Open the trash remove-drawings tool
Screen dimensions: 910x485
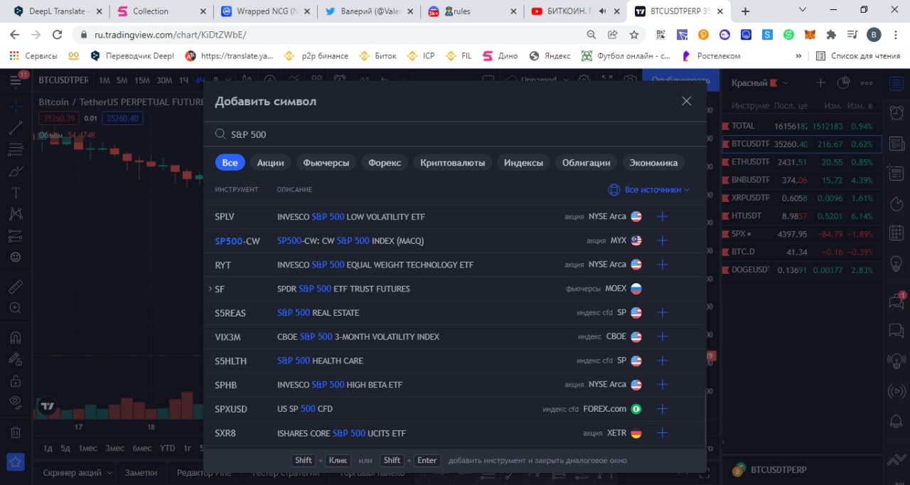(16, 432)
